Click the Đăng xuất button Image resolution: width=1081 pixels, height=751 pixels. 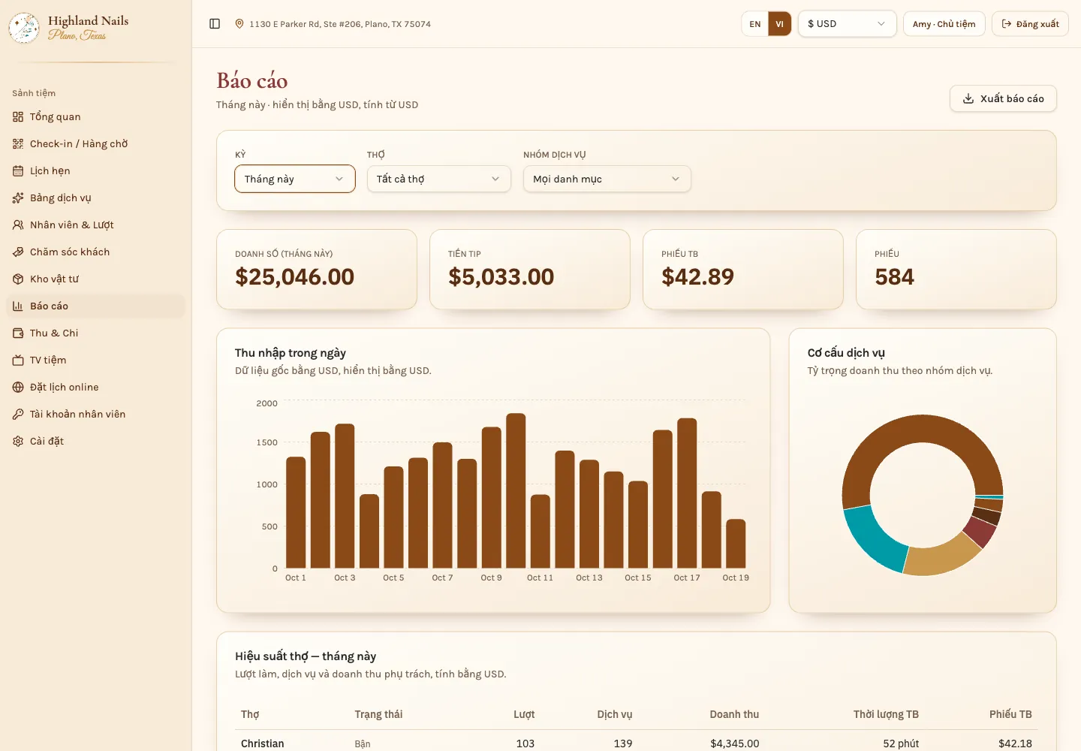coord(1030,24)
